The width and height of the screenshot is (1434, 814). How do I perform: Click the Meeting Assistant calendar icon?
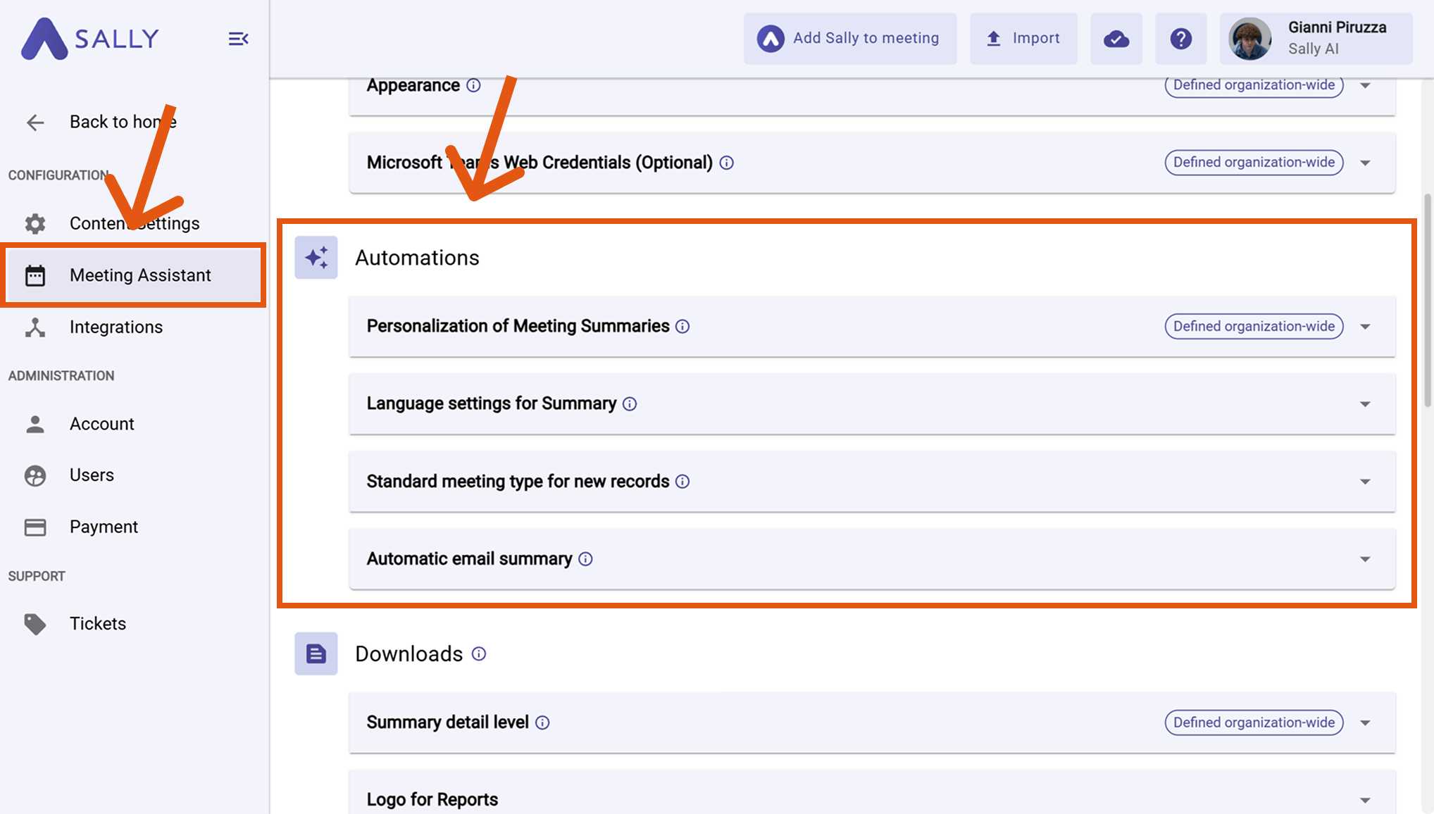35,275
